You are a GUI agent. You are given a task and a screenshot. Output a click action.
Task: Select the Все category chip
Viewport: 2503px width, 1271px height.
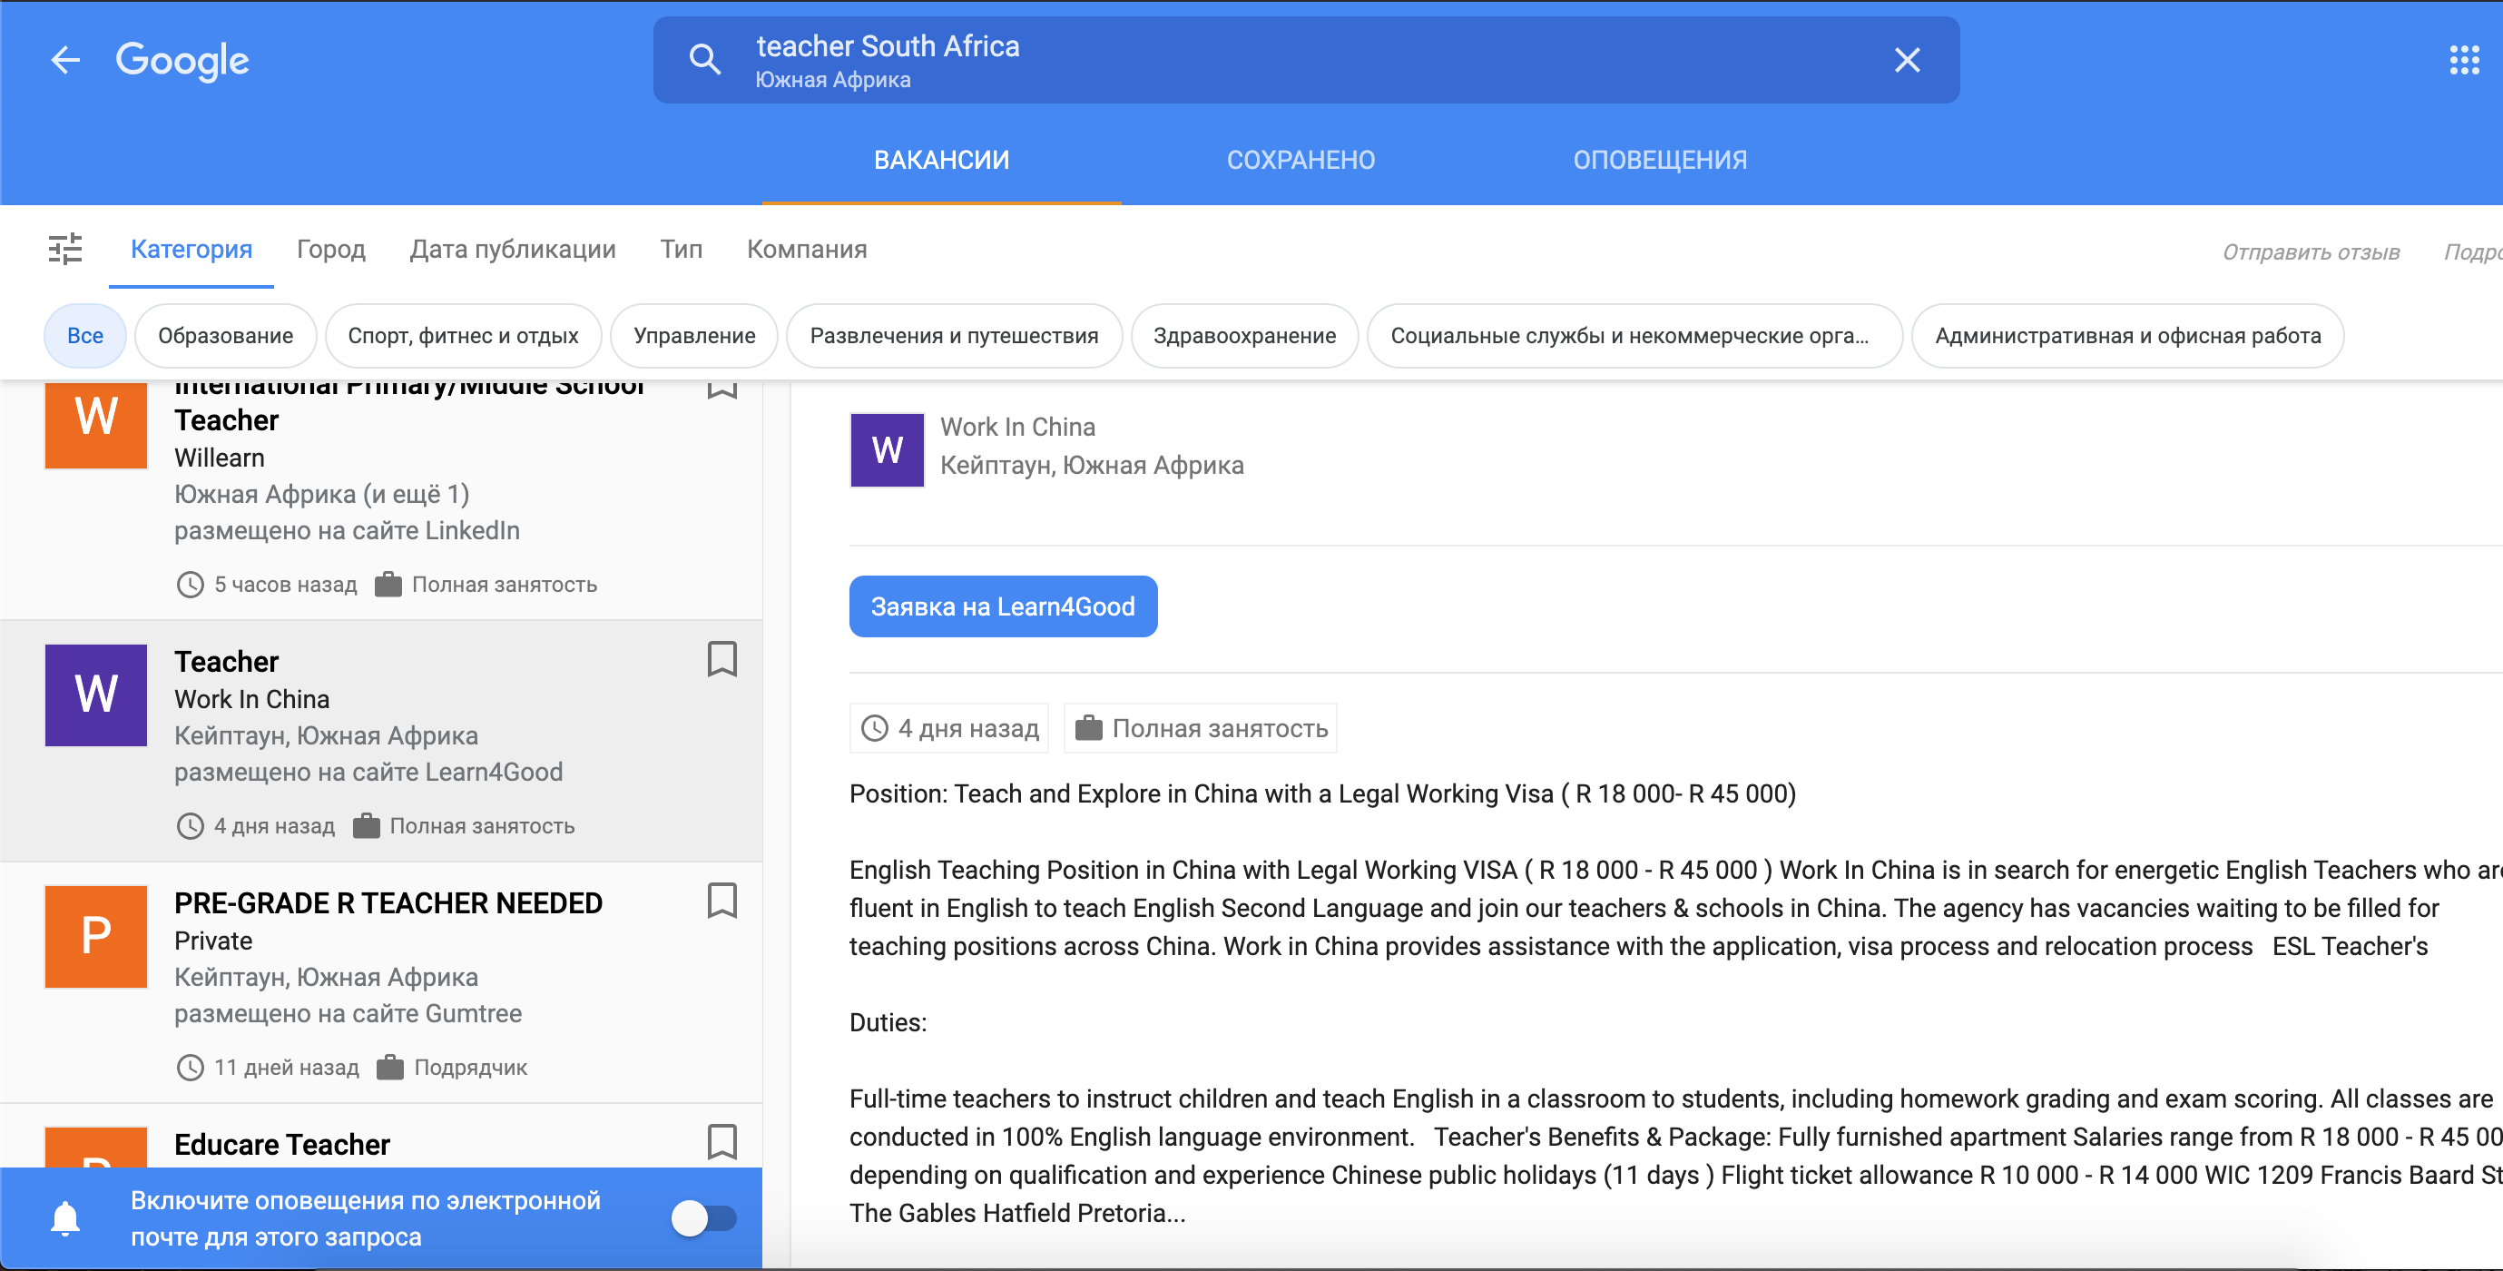pyautogui.click(x=85, y=335)
